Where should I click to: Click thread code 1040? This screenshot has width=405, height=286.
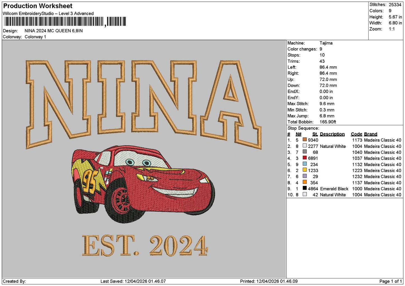[x=357, y=152]
